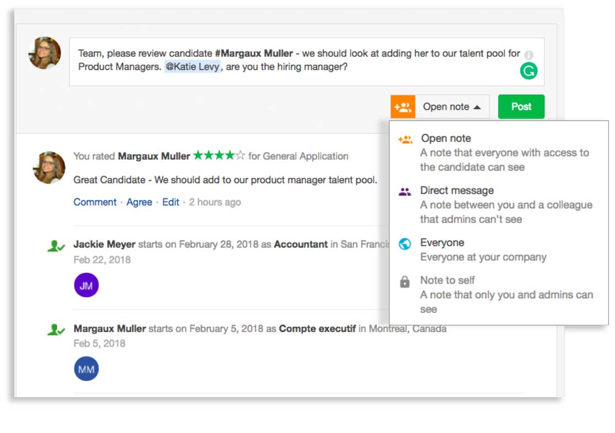Select Direct message from the menu

pyautogui.click(x=498, y=204)
